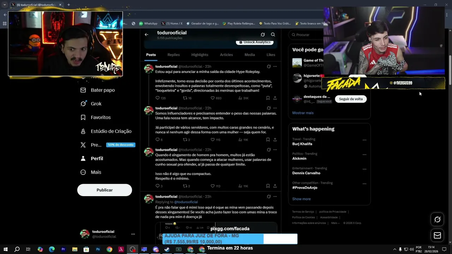Viewport: 452px width, 254px height.
Task: Reply to the Hype Roleplay announcement post
Action: click(x=158, y=98)
